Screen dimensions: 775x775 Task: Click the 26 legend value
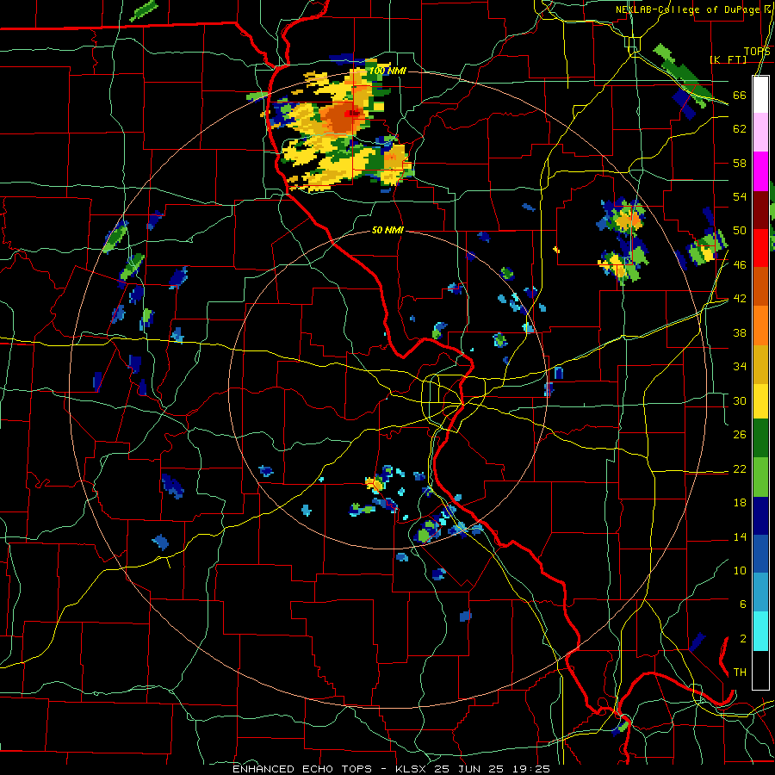[740, 435]
